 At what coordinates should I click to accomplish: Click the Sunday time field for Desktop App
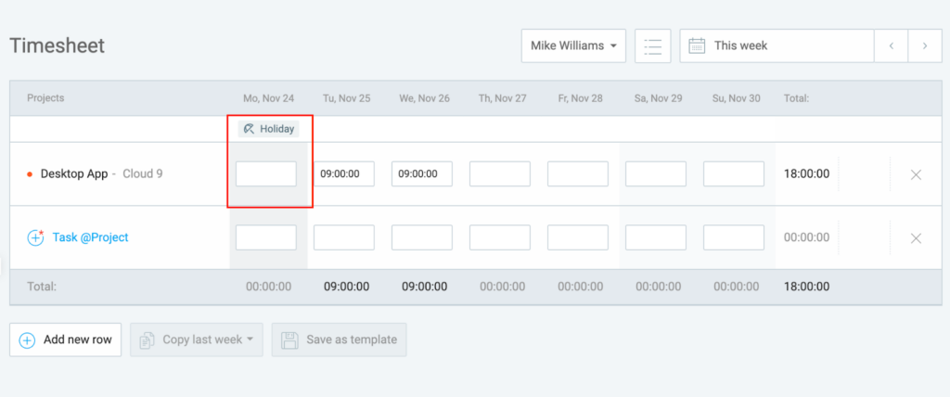pos(734,174)
